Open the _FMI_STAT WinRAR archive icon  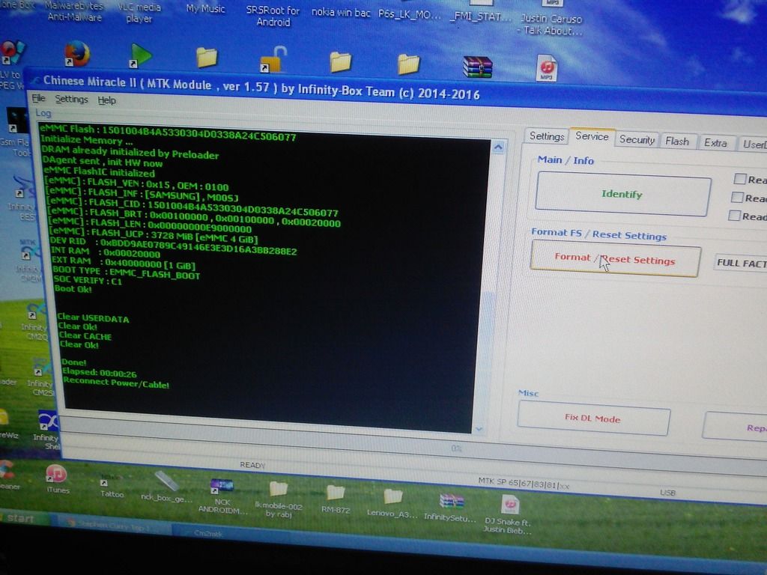click(477, 67)
